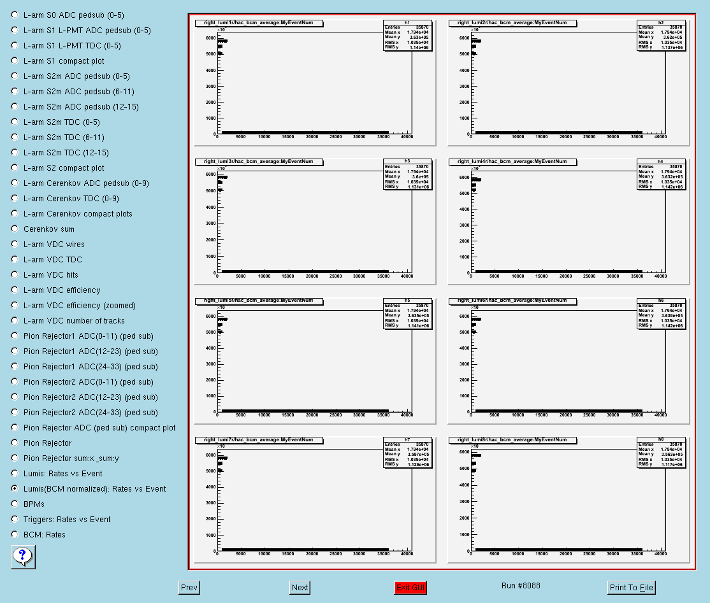
Task: Show L-arm VDC wires plots
Action: tap(15, 245)
